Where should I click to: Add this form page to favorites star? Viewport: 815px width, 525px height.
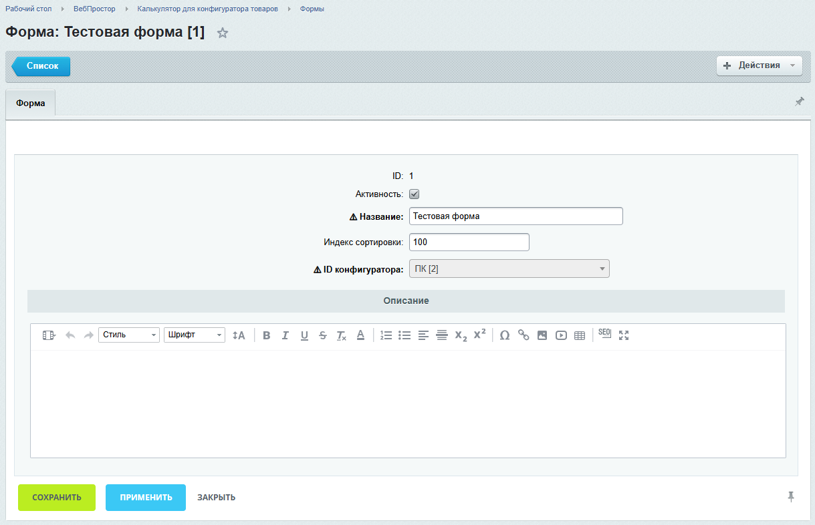(x=223, y=33)
